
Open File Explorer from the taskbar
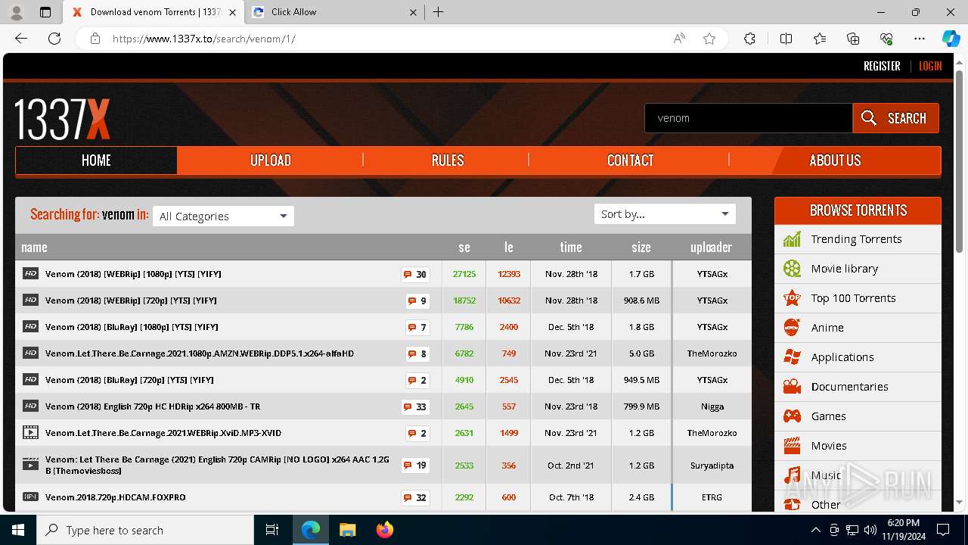(x=348, y=530)
